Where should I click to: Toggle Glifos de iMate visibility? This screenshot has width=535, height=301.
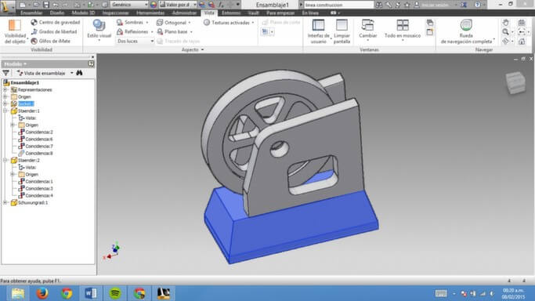(x=50, y=41)
